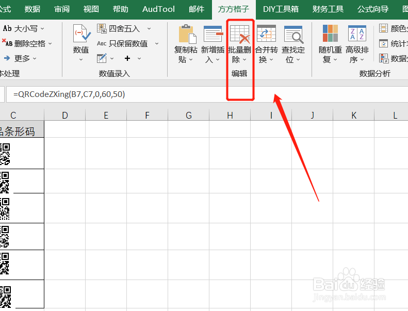Click the 随机重复 colored blocks icon
The height and width of the screenshot is (311, 408).
click(330, 34)
